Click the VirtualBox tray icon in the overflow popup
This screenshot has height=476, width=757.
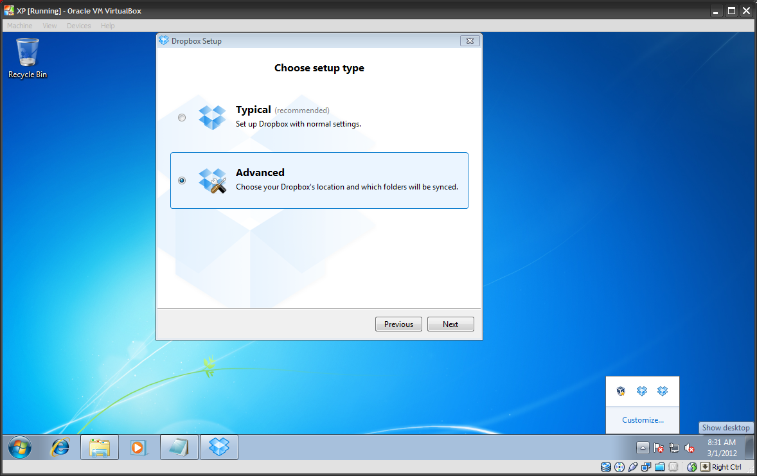620,391
